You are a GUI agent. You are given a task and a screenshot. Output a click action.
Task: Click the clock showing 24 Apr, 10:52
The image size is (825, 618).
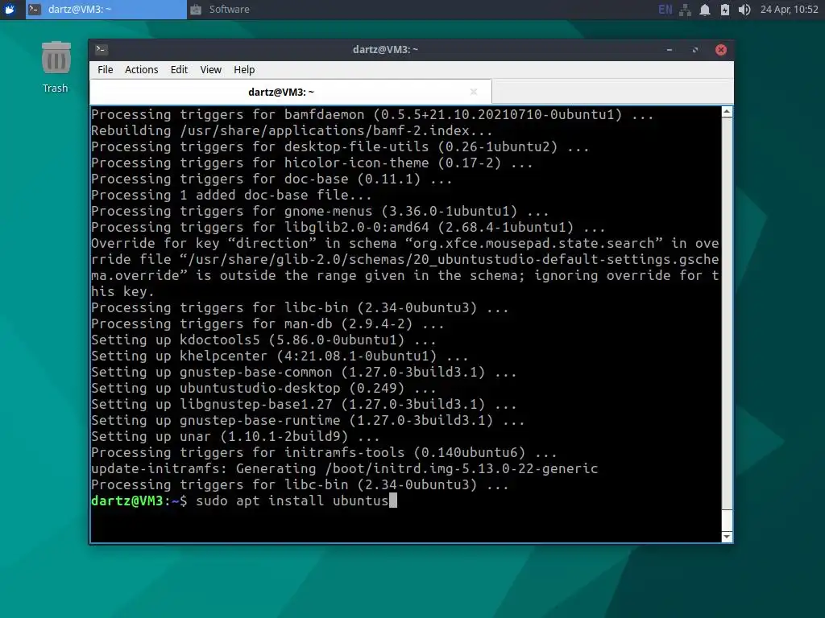[790, 10]
